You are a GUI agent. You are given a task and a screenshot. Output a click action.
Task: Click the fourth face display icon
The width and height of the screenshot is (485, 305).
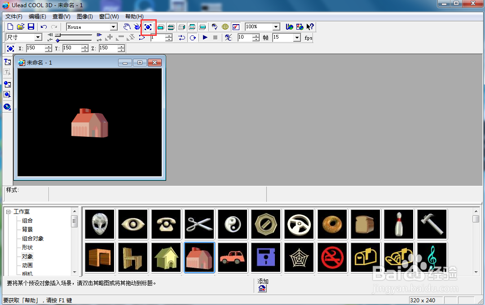pyautogui.click(x=192, y=27)
